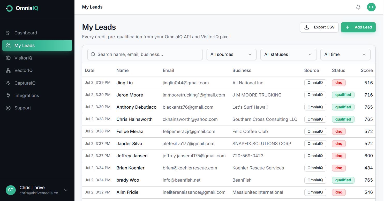The height and width of the screenshot is (201, 384).
Task: Click the magnifier icon in search box
Action: click(93, 54)
